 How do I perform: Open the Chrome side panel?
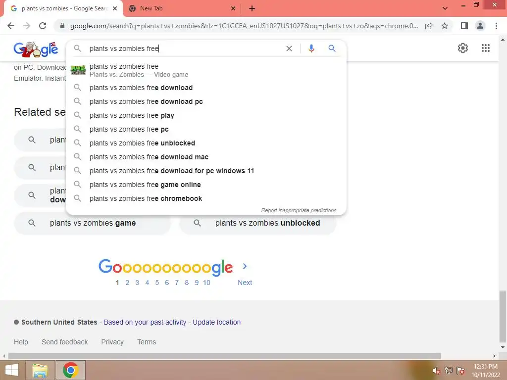click(464, 26)
